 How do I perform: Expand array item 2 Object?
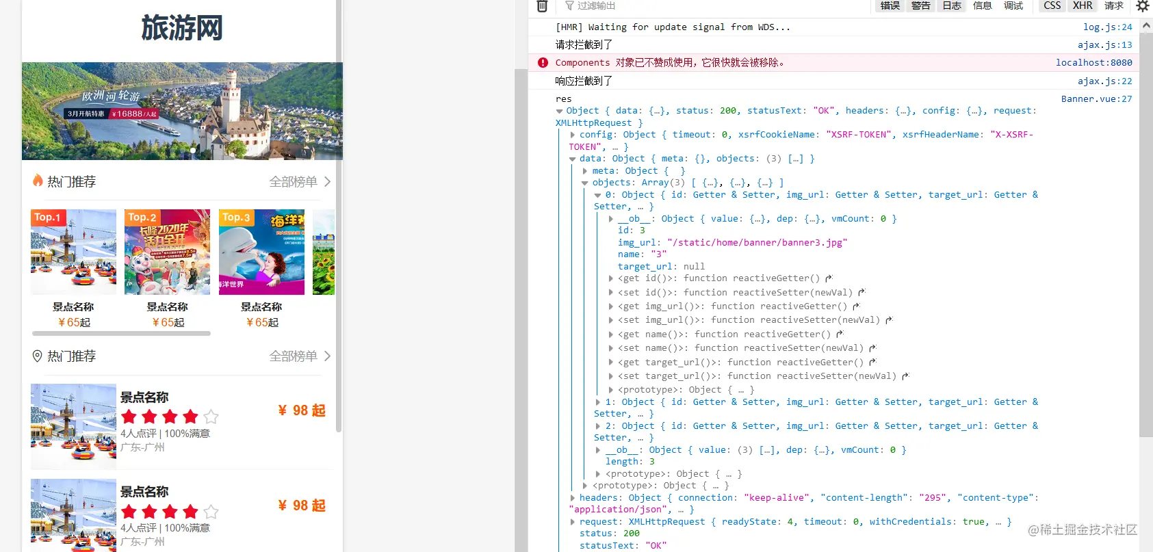[x=597, y=426]
